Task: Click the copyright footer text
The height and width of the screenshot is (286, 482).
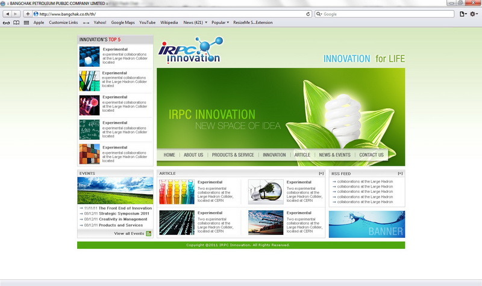Action: [x=238, y=245]
